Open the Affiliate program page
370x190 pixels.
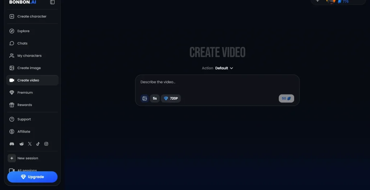[x=32, y=132]
